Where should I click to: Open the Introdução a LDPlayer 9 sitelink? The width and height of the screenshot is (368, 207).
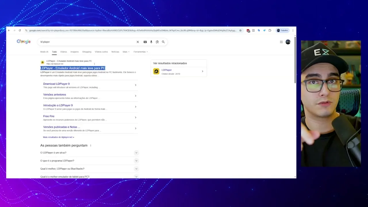[58, 105]
